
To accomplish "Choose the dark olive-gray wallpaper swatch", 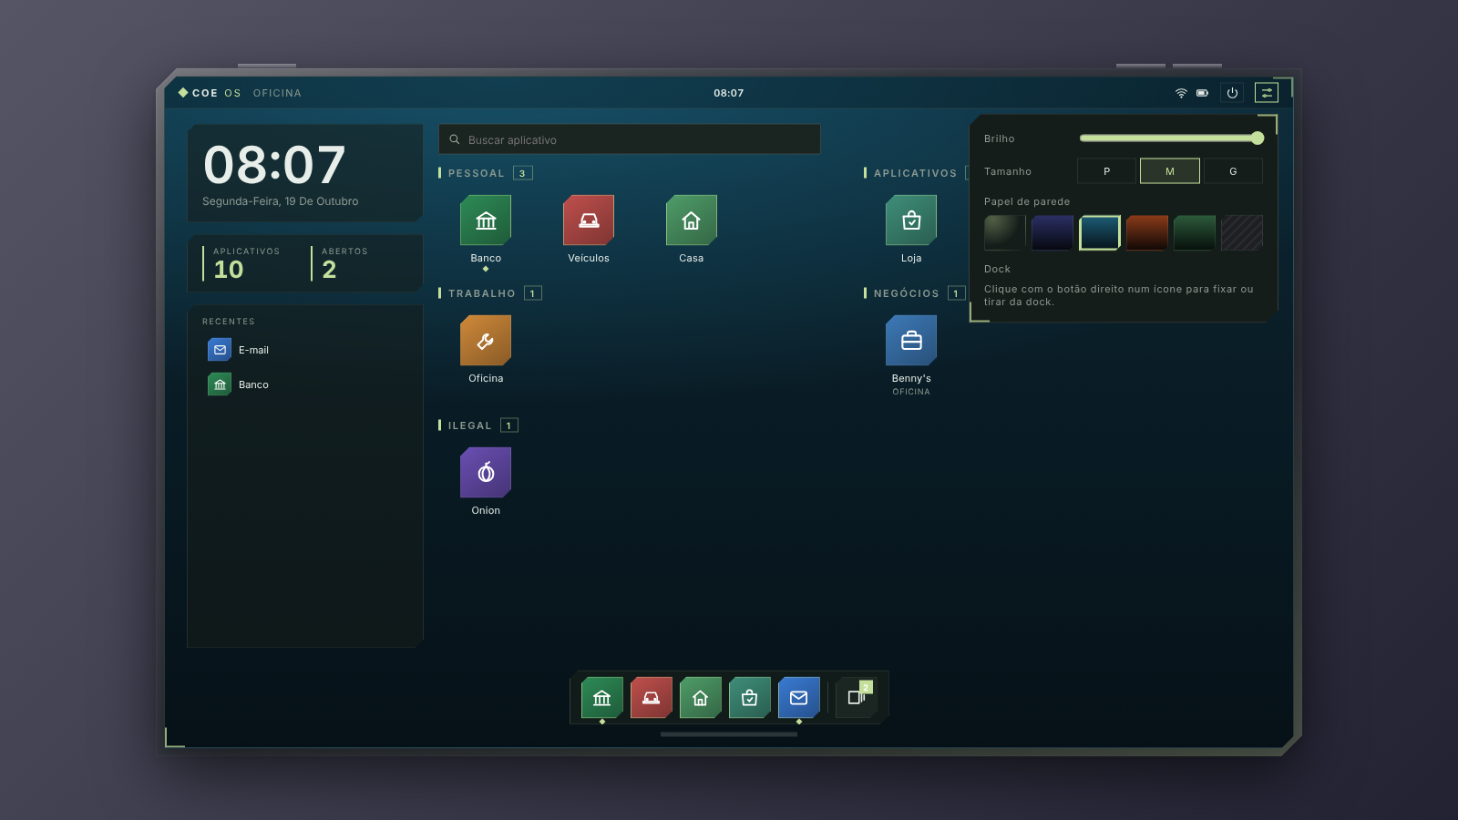I will (x=1005, y=232).
